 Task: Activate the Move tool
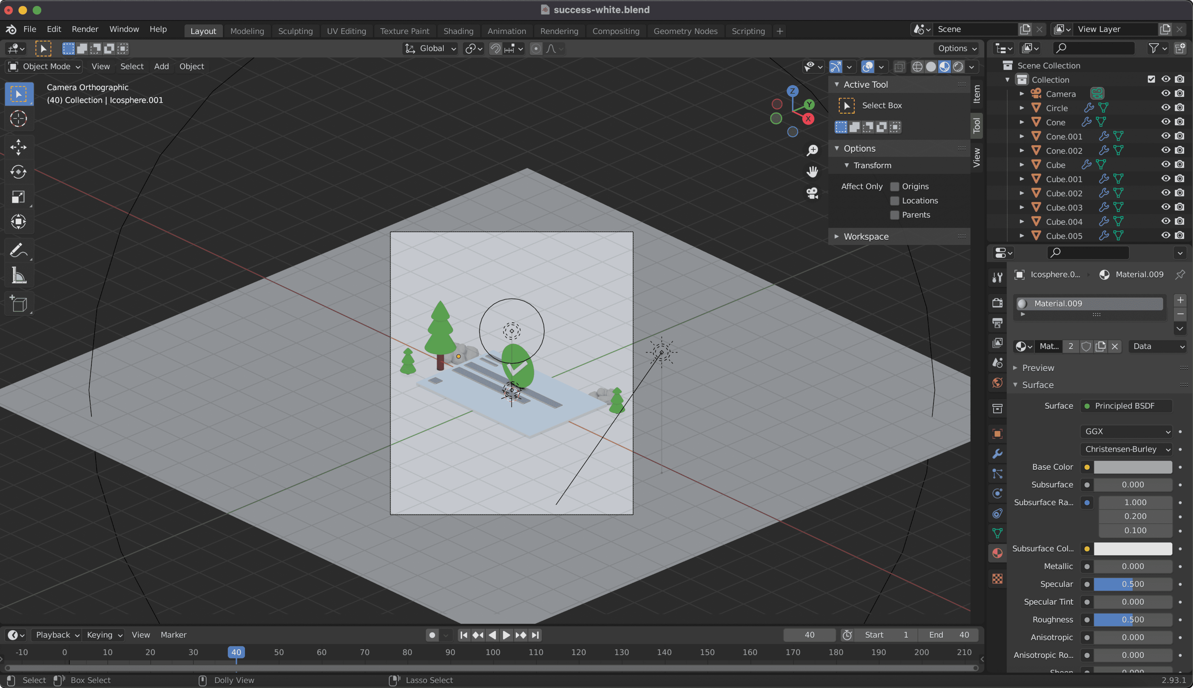(x=19, y=147)
